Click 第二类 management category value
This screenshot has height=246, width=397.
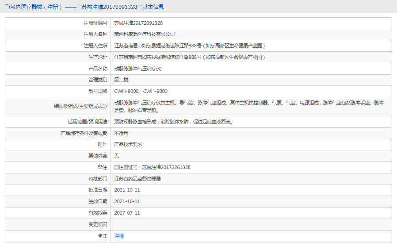pos(121,80)
